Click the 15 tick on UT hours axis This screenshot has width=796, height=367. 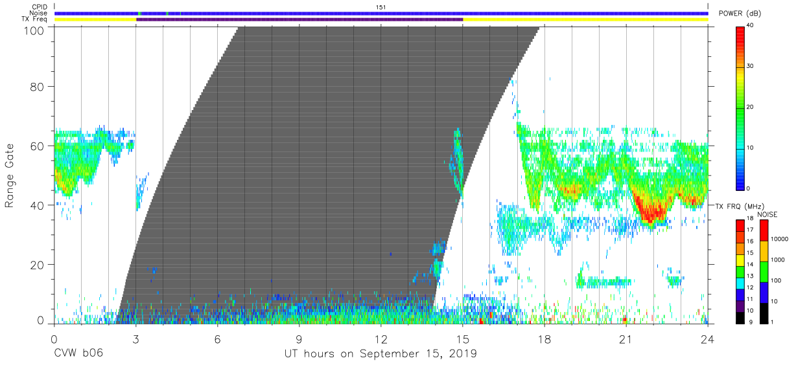tap(463, 340)
